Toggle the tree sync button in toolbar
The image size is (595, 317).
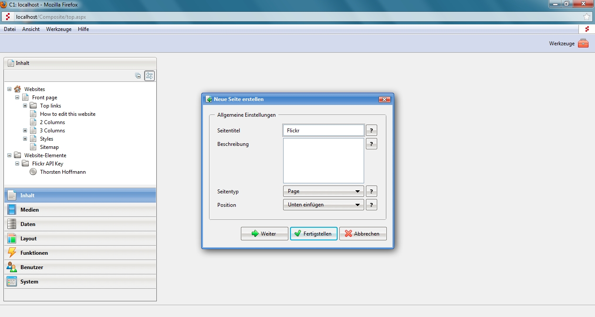tap(149, 76)
